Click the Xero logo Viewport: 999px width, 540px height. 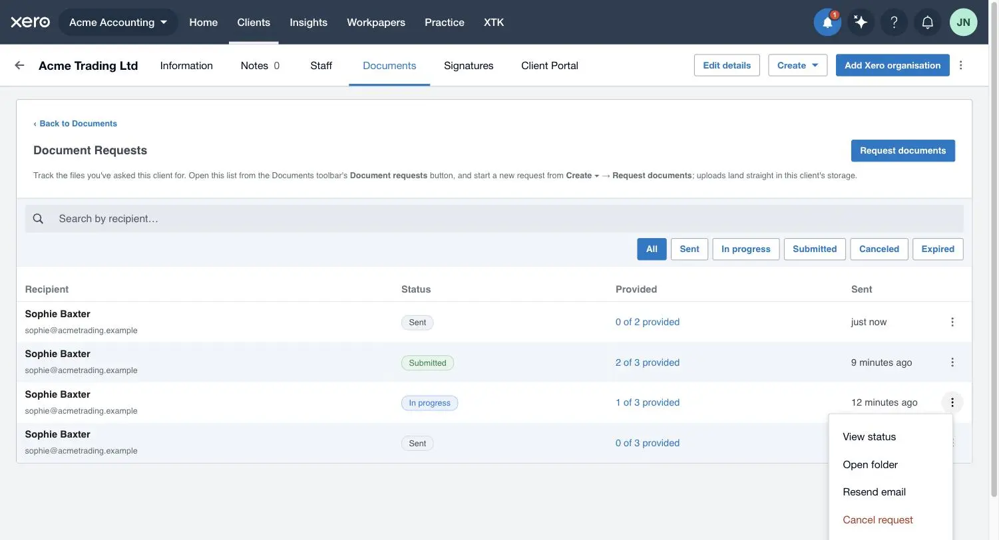(30, 22)
